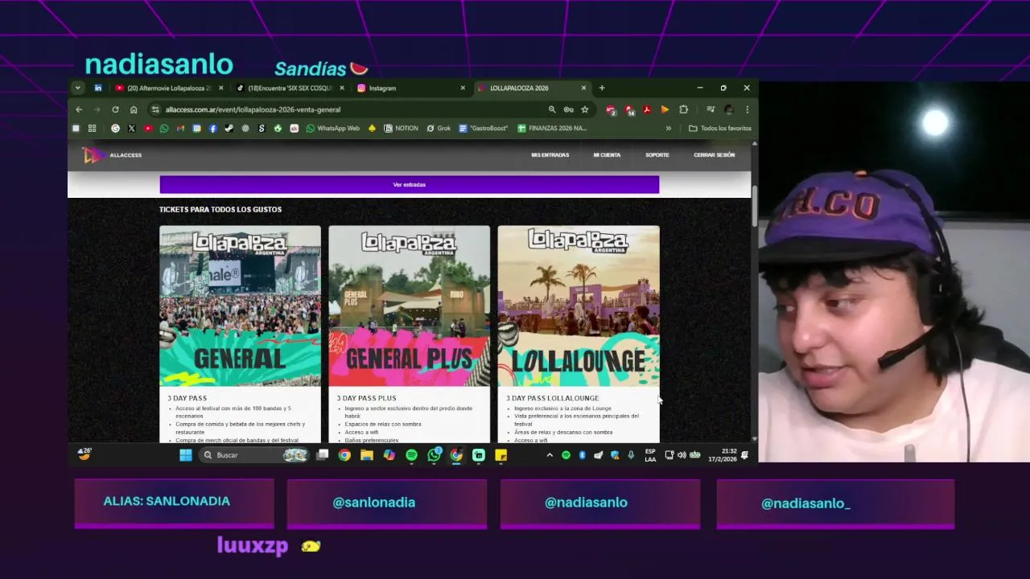Open the Facebook bookmark icon
Screen dimensions: 1030x579
(x=213, y=128)
